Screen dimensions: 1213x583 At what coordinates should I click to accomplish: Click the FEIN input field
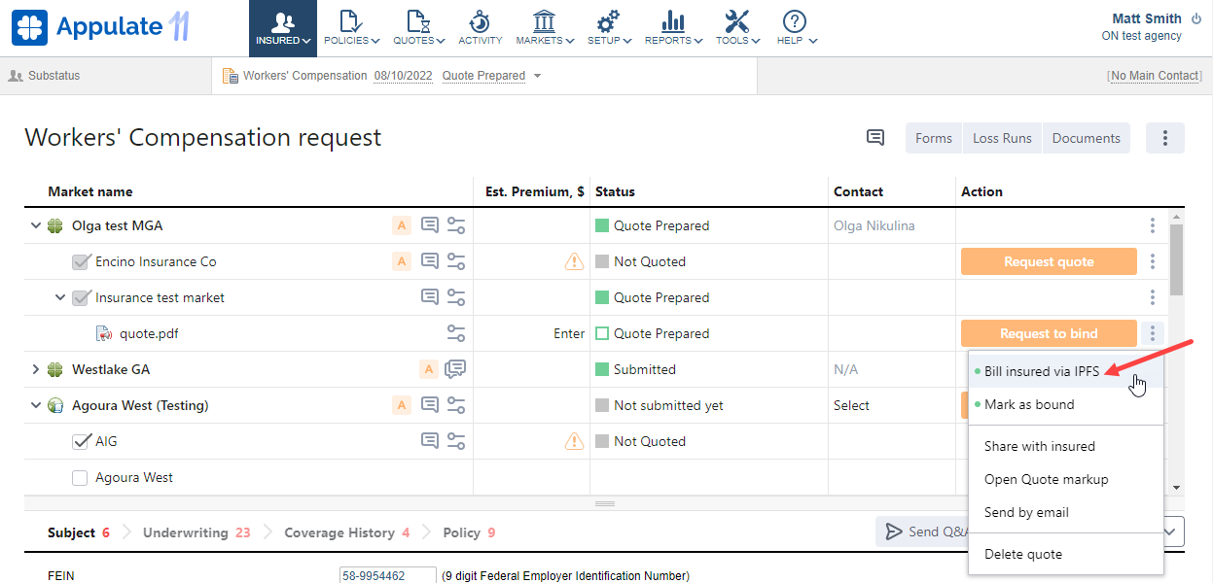(387, 575)
